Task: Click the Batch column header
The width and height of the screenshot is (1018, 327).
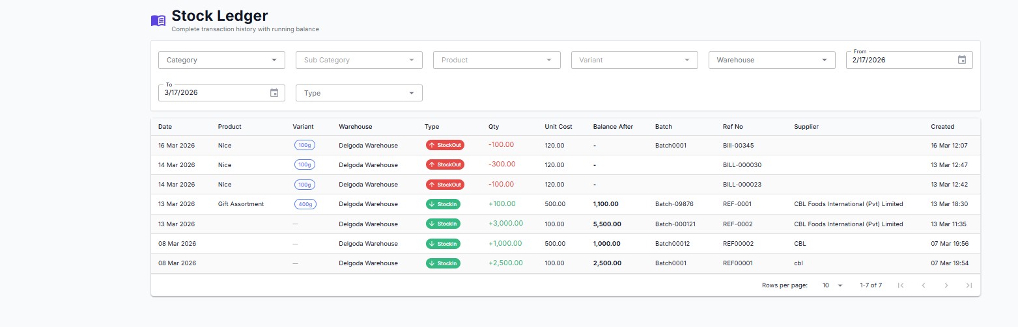Action: coord(664,127)
